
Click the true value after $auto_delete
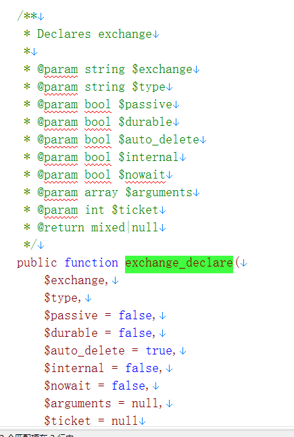159,350
